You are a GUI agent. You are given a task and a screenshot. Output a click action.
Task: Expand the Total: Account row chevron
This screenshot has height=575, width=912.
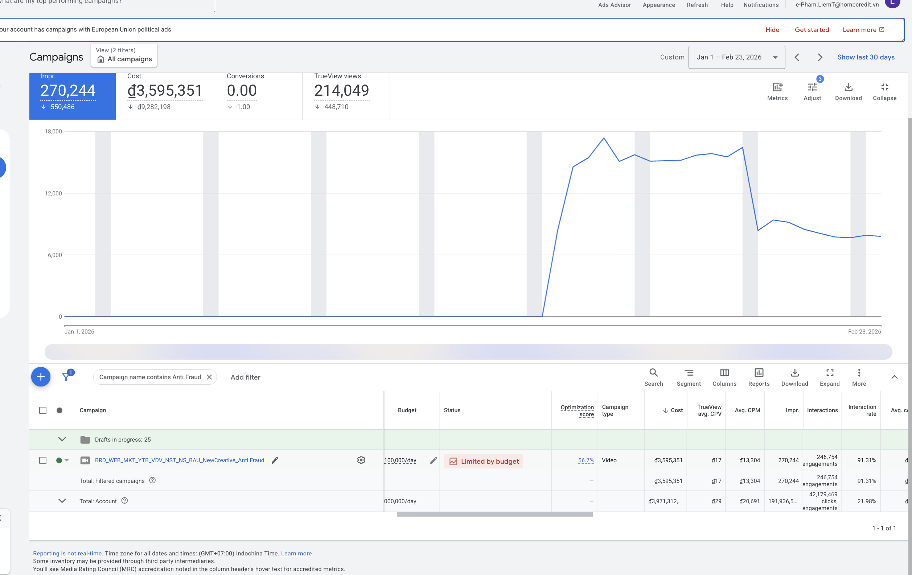coord(62,501)
